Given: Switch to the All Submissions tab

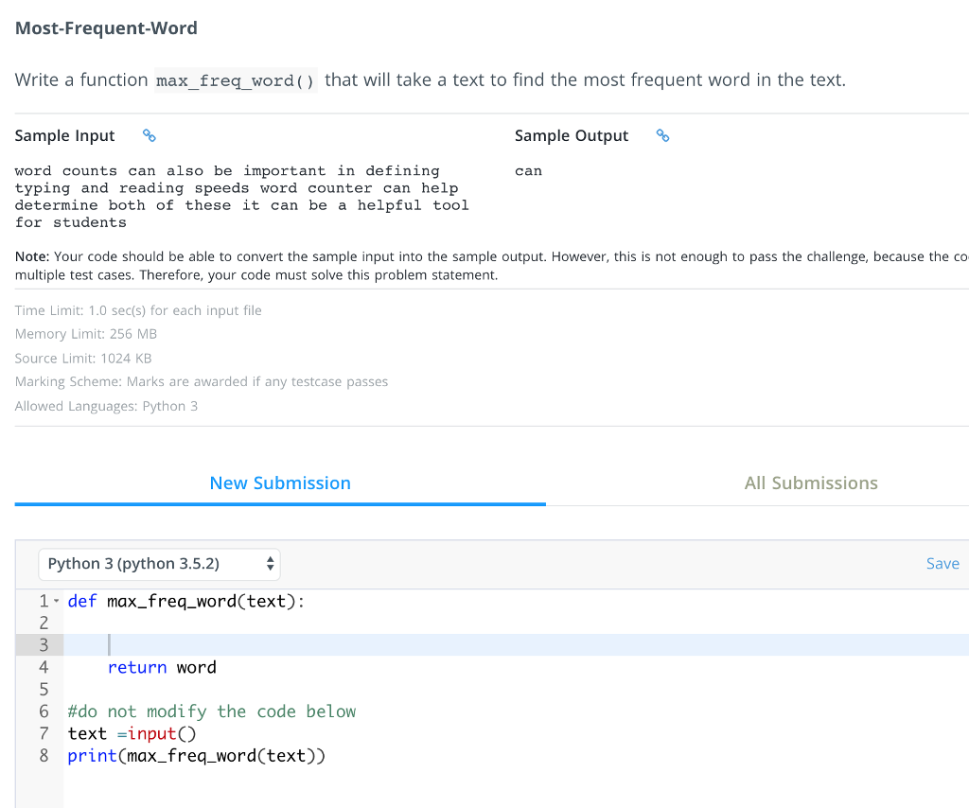Looking at the screenshot, I should pyautogui.click(x=811, y=483).
